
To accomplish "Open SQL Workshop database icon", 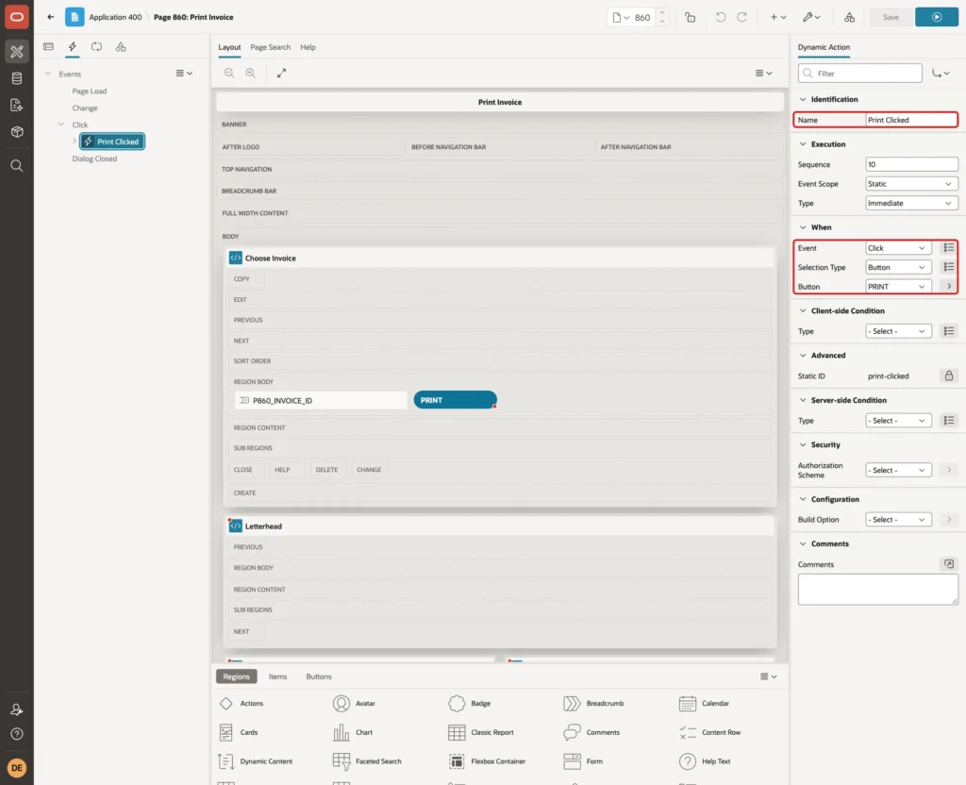I will (17, 78).
